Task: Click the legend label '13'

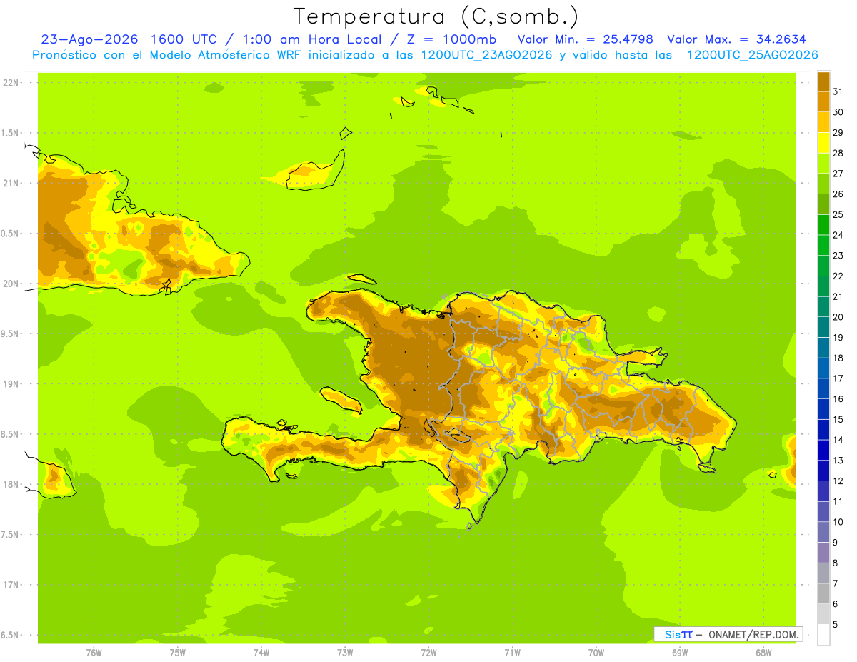Action: [x=838, y=461]
